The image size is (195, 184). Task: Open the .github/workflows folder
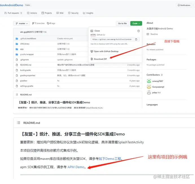[28, 39]
